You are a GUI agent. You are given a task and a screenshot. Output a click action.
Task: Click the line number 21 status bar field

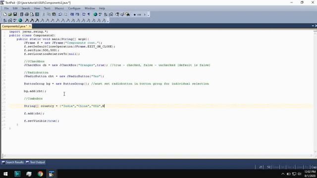261,167
